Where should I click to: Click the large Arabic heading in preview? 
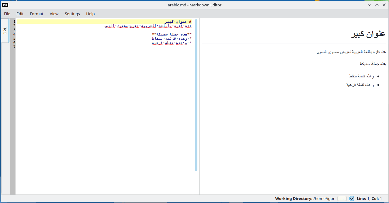tap(368, 34)
